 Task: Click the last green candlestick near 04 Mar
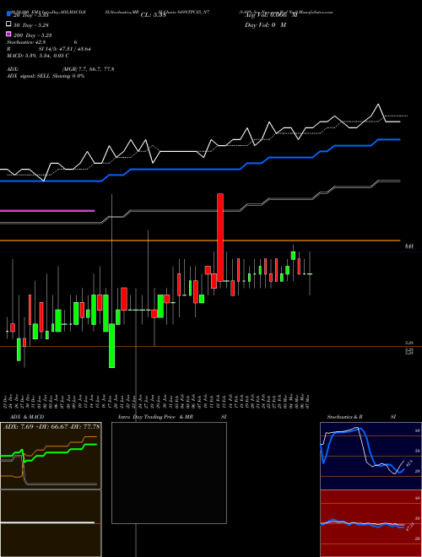[x=293, y=256]
